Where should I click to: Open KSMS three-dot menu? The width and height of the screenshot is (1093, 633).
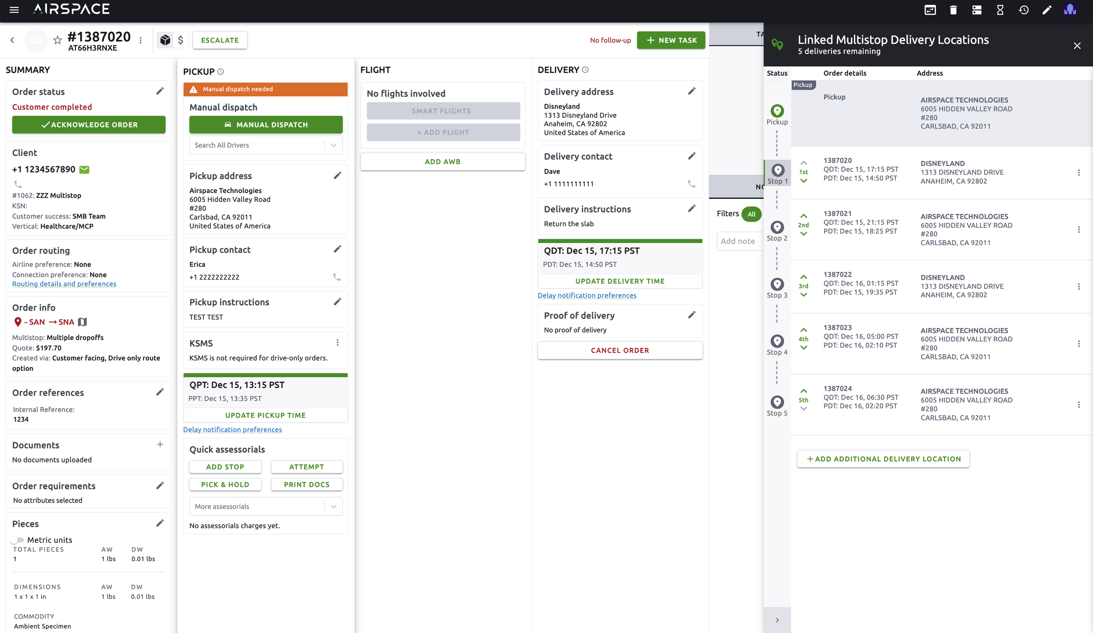click(338, 343)
